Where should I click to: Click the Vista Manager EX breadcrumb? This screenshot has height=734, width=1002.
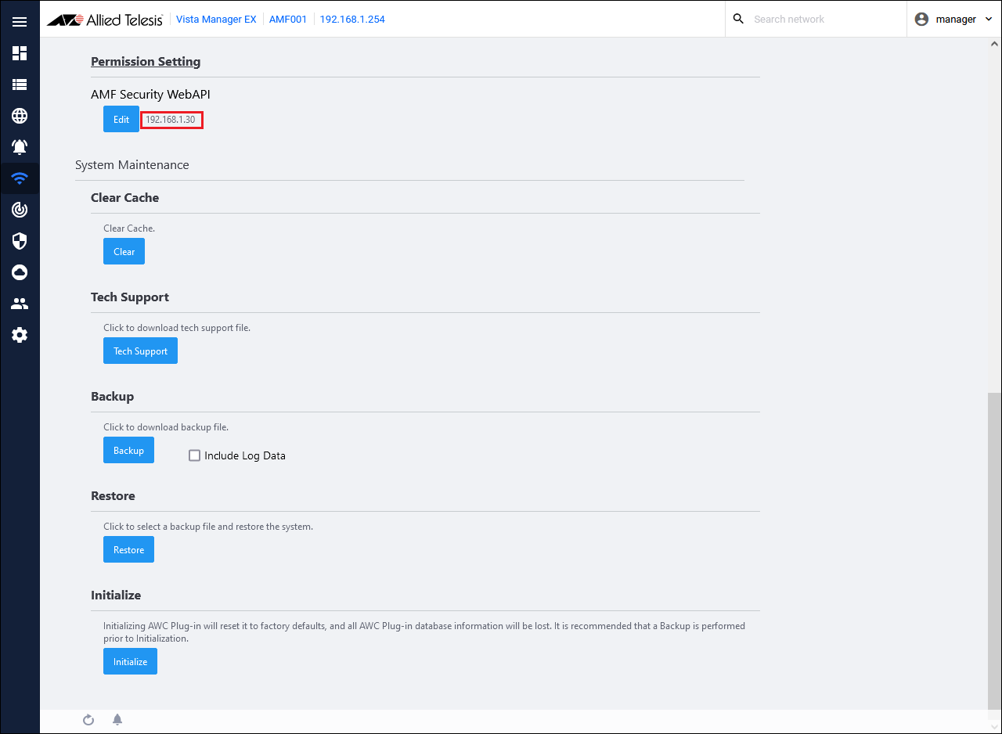tap(216, 19)
